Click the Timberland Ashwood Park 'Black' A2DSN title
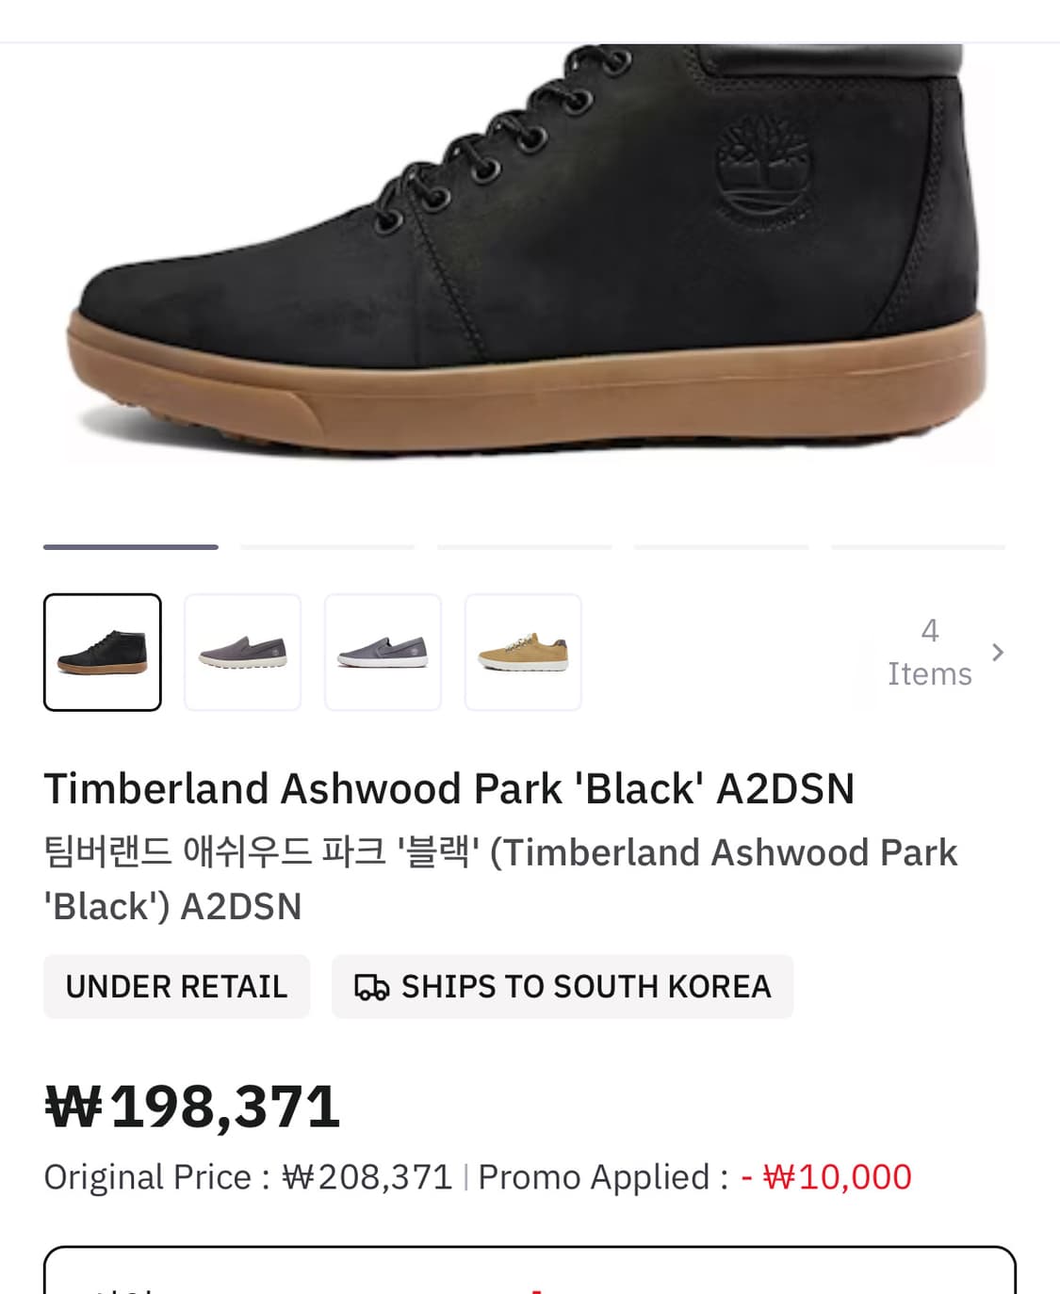1060x1294 pixels. click(x=448, y=789)
